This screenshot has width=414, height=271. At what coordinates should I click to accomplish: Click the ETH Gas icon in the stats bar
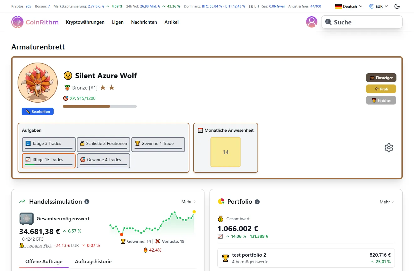[x=251, y=6]
